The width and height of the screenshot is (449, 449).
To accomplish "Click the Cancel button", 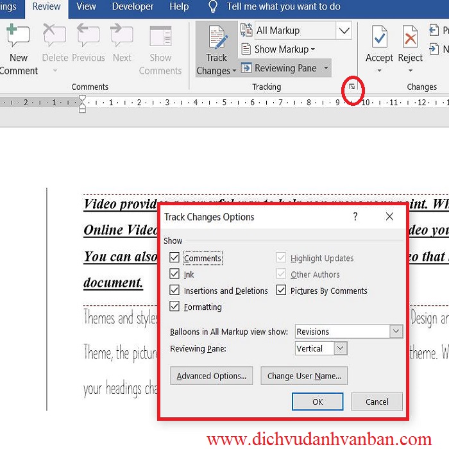I will tap(377, 402).
